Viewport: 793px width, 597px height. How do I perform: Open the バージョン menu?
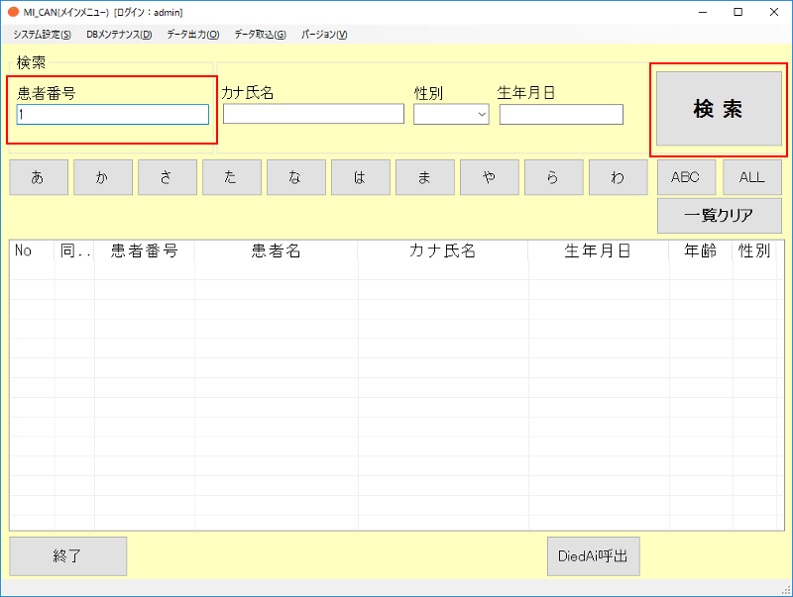(324, 35)
